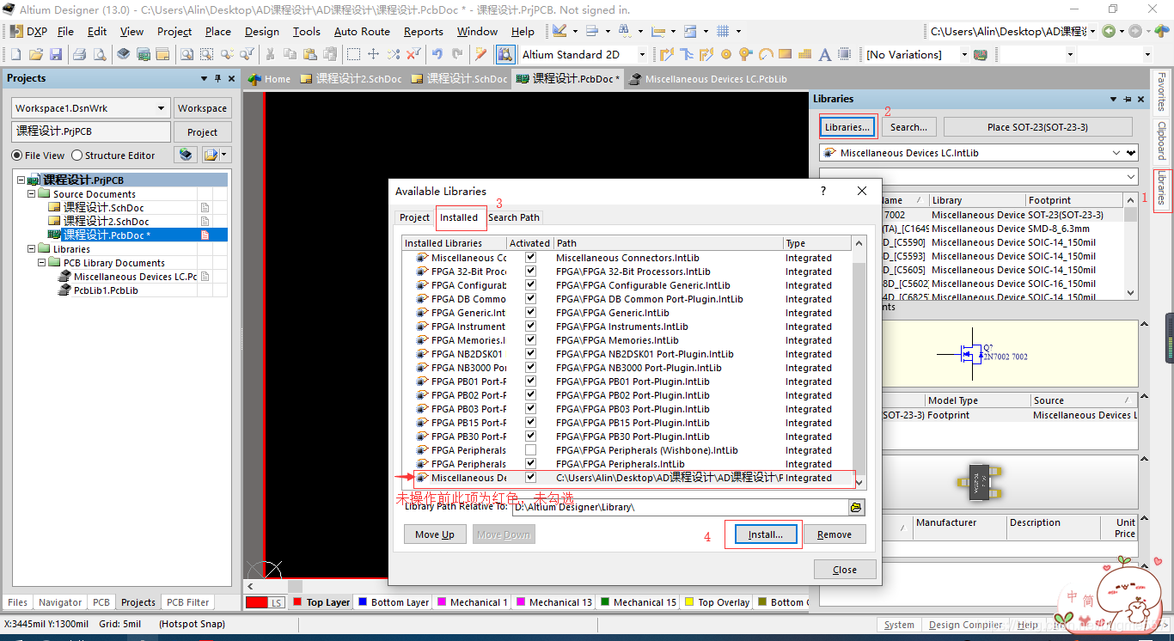The height and width of the screenshot is (641, 1174).
Task: Switch to the 课程设计.SchDoc document tab
Action: [x=459, y=78]
